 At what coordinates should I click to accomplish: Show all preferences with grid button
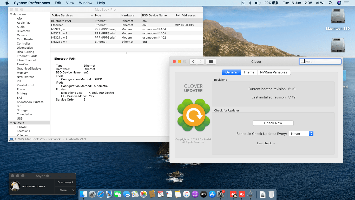coord(211,61)
